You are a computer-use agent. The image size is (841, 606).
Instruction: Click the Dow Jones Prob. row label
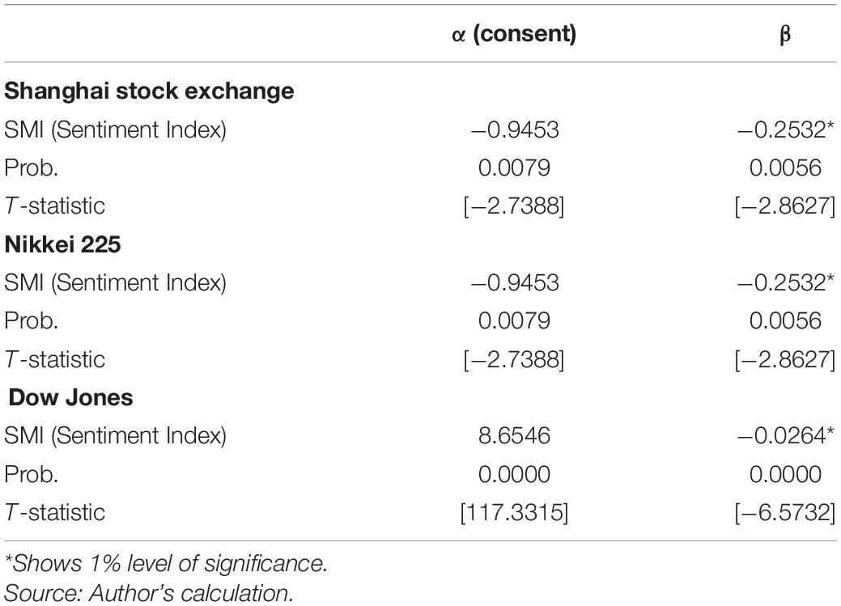(31, 474)
